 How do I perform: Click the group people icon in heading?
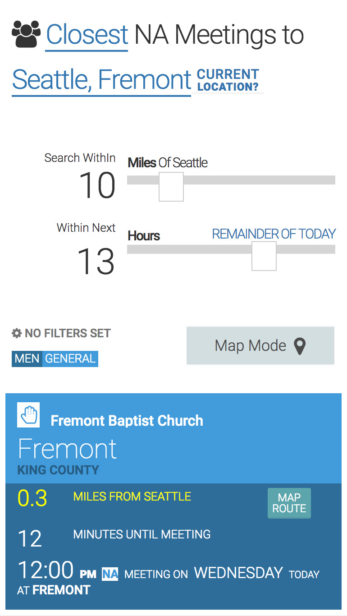26,35
